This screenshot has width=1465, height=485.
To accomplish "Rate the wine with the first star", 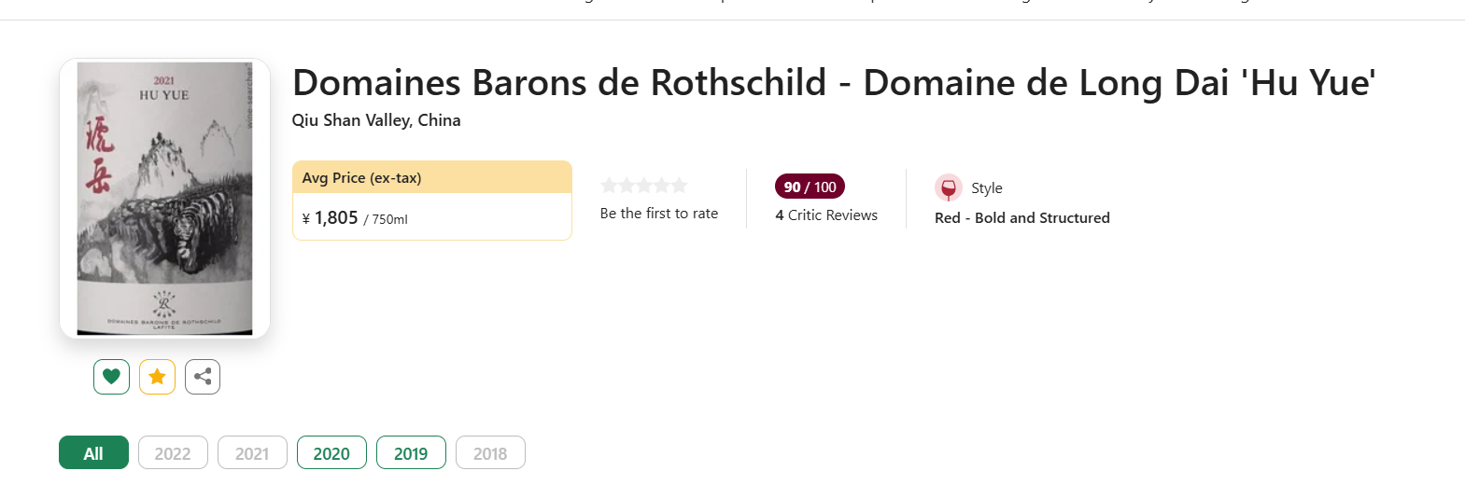I will tap(609, 186).
